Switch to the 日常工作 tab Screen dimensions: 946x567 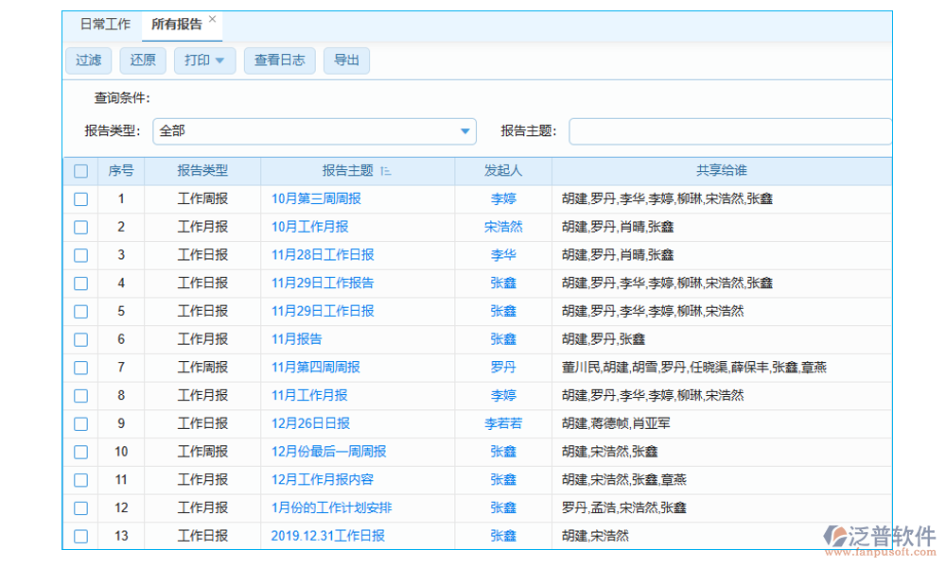point(105,25)
